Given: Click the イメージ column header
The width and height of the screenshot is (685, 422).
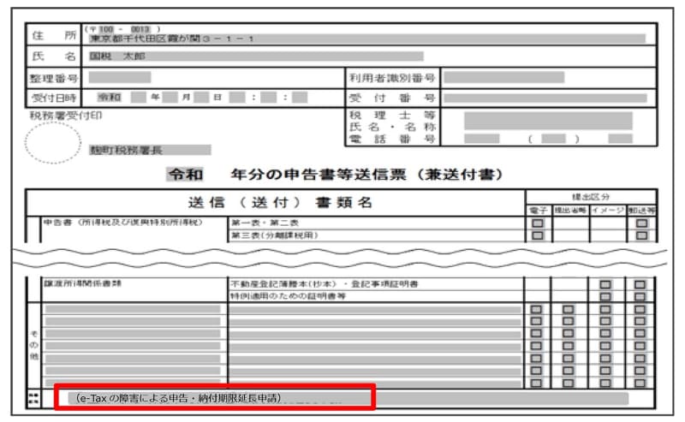Looking at the screenshot, I should click(608, 210).
